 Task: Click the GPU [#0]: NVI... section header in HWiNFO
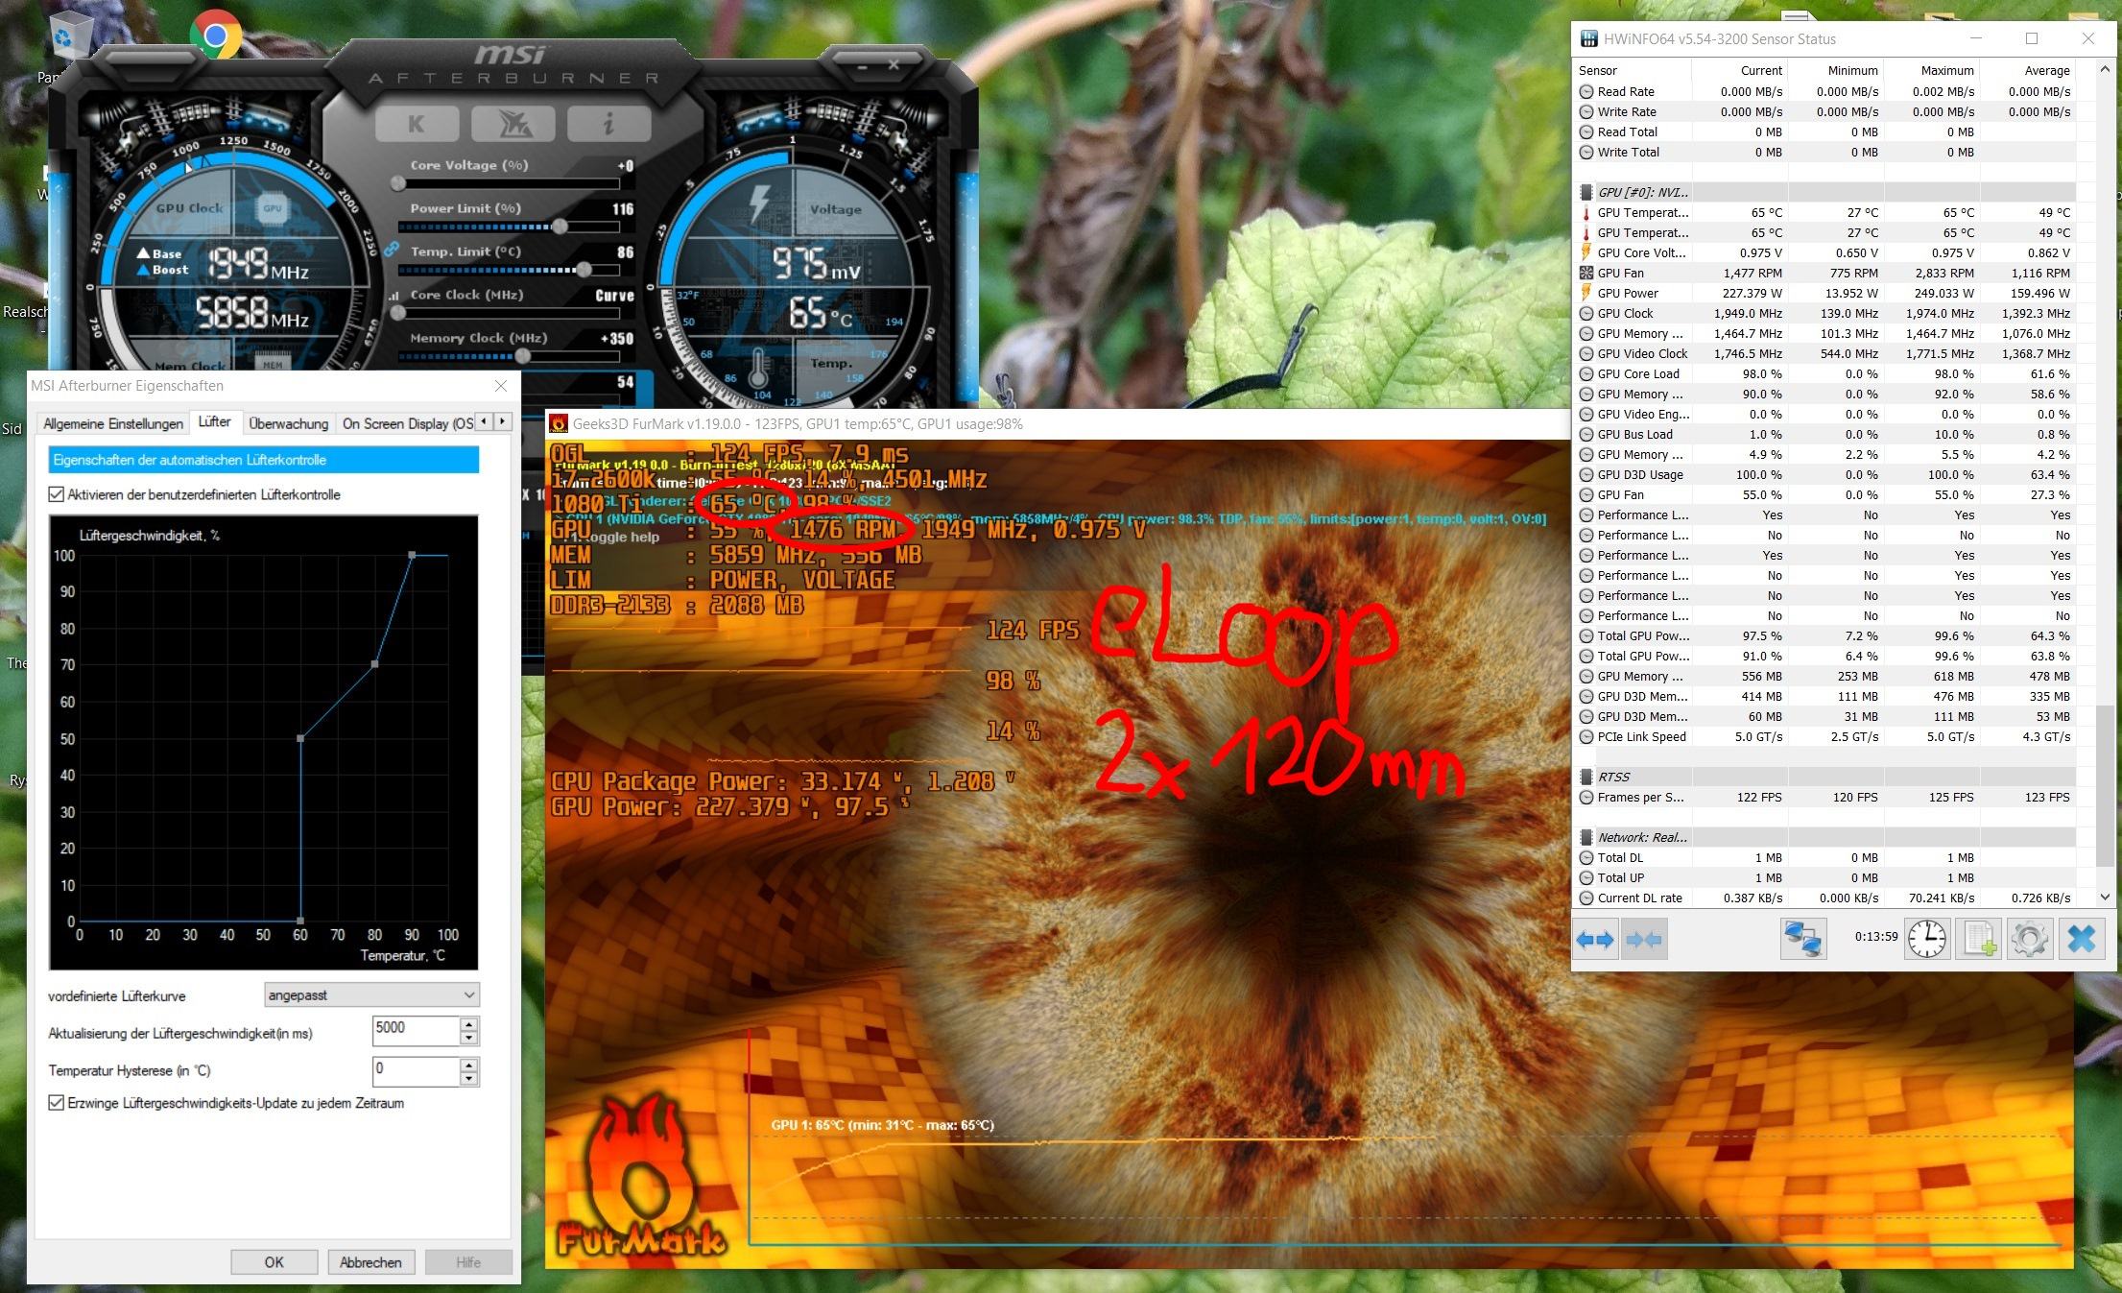(x=1825, y=192)
